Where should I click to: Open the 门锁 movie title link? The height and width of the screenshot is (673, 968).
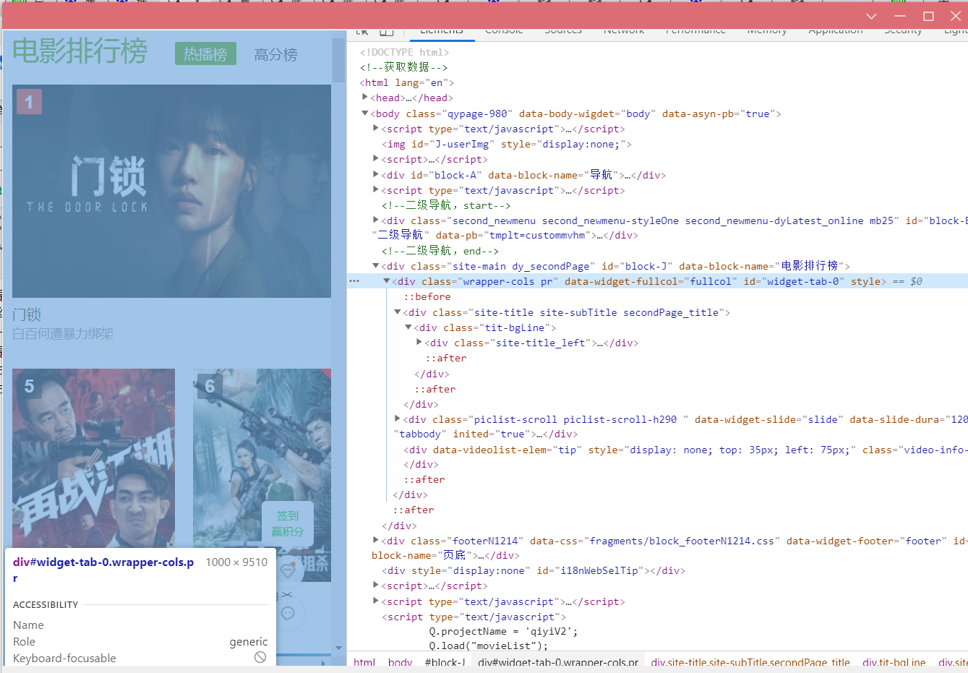coord(27,314)
